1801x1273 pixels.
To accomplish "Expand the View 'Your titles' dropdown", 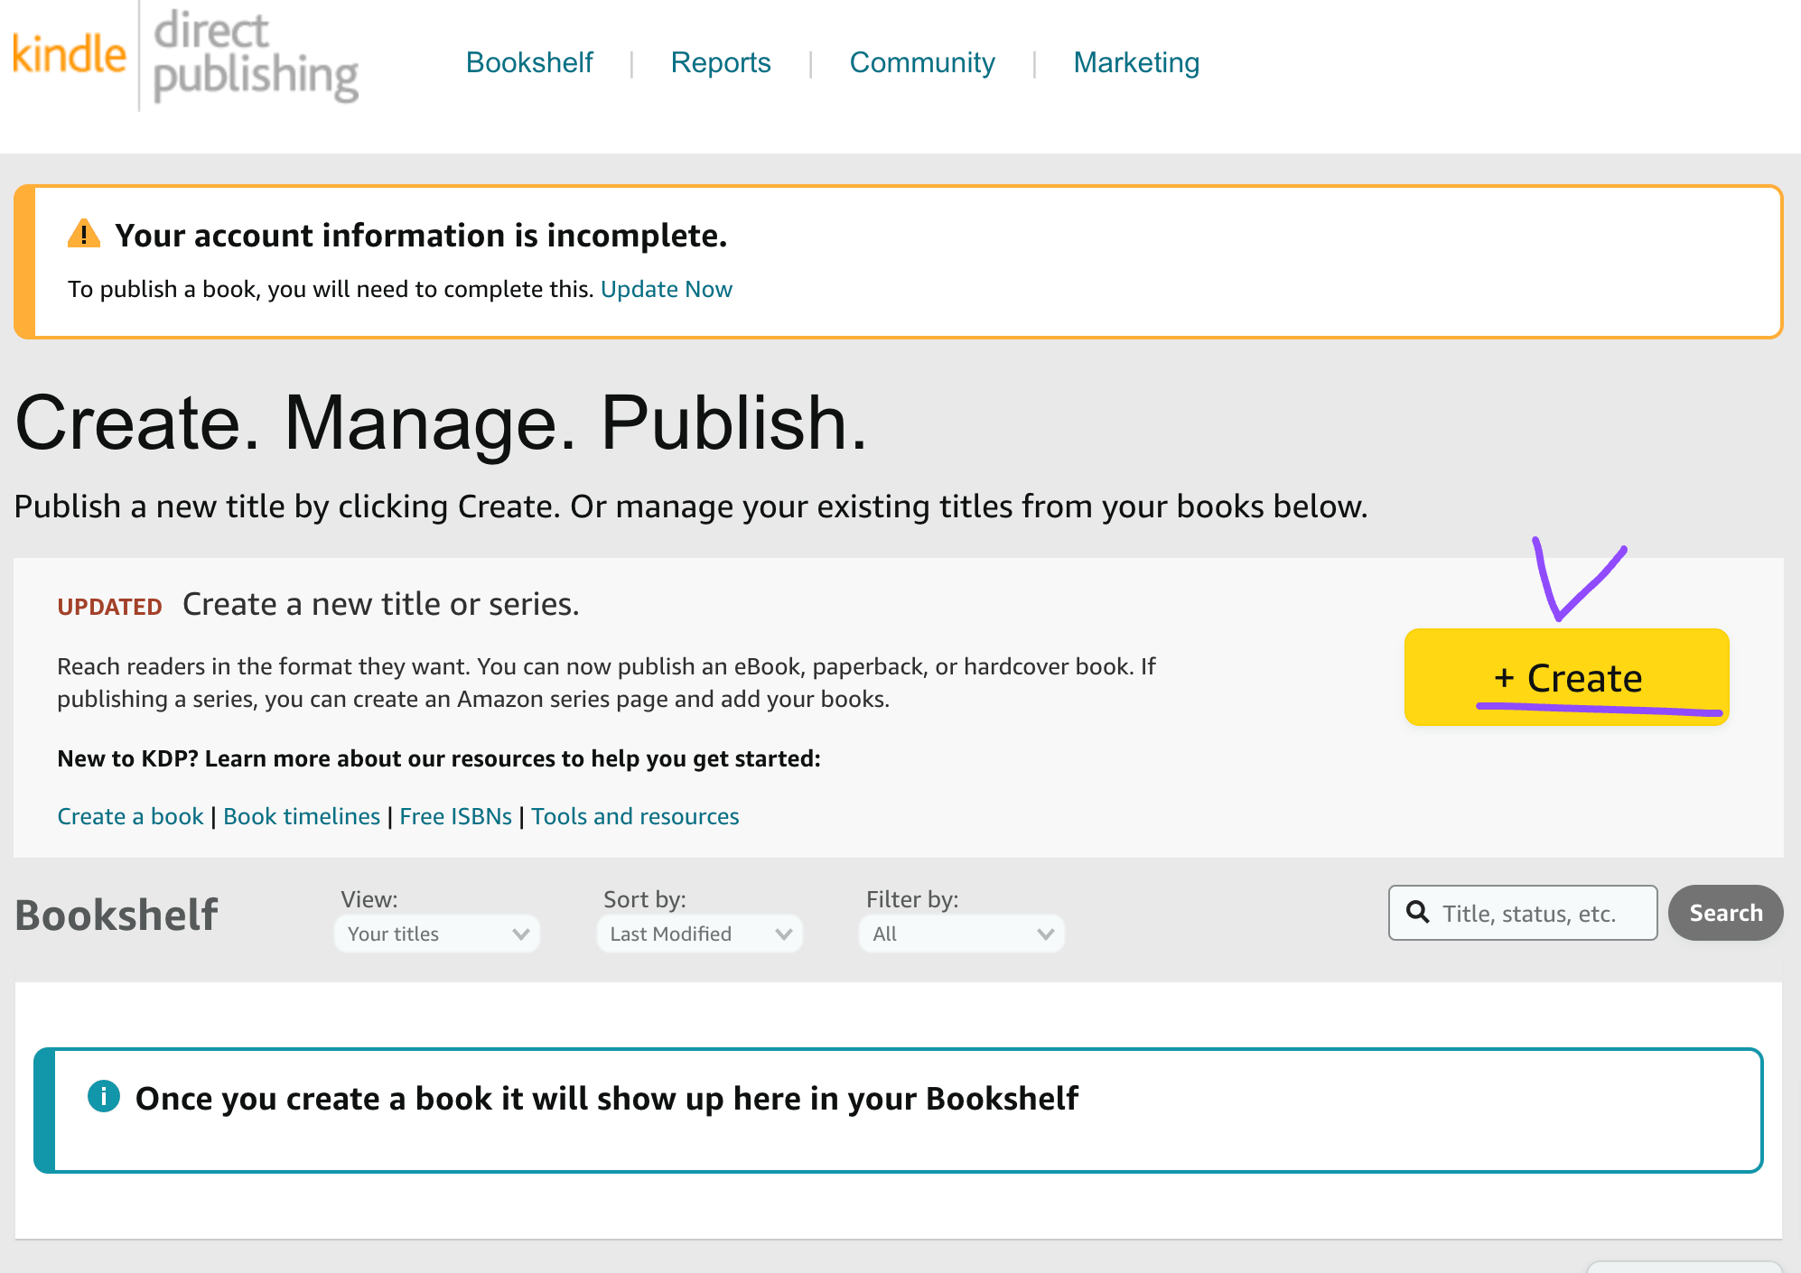I will pos(437,934).
